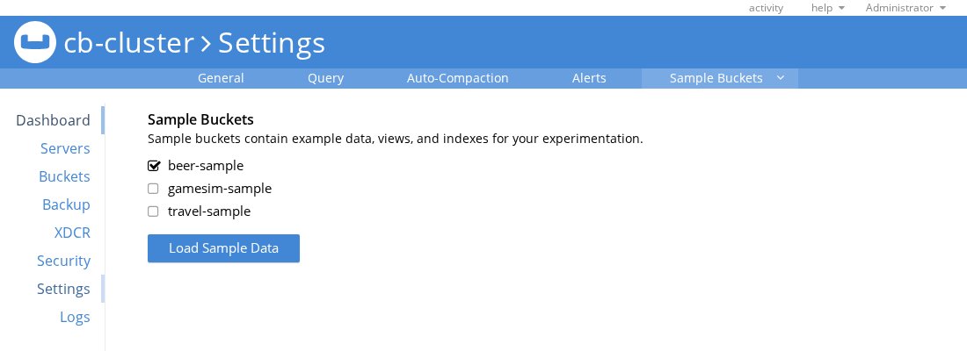Go to Buckets in the sidebar
This screenshot has width=967, height=351.
point(64,176)
